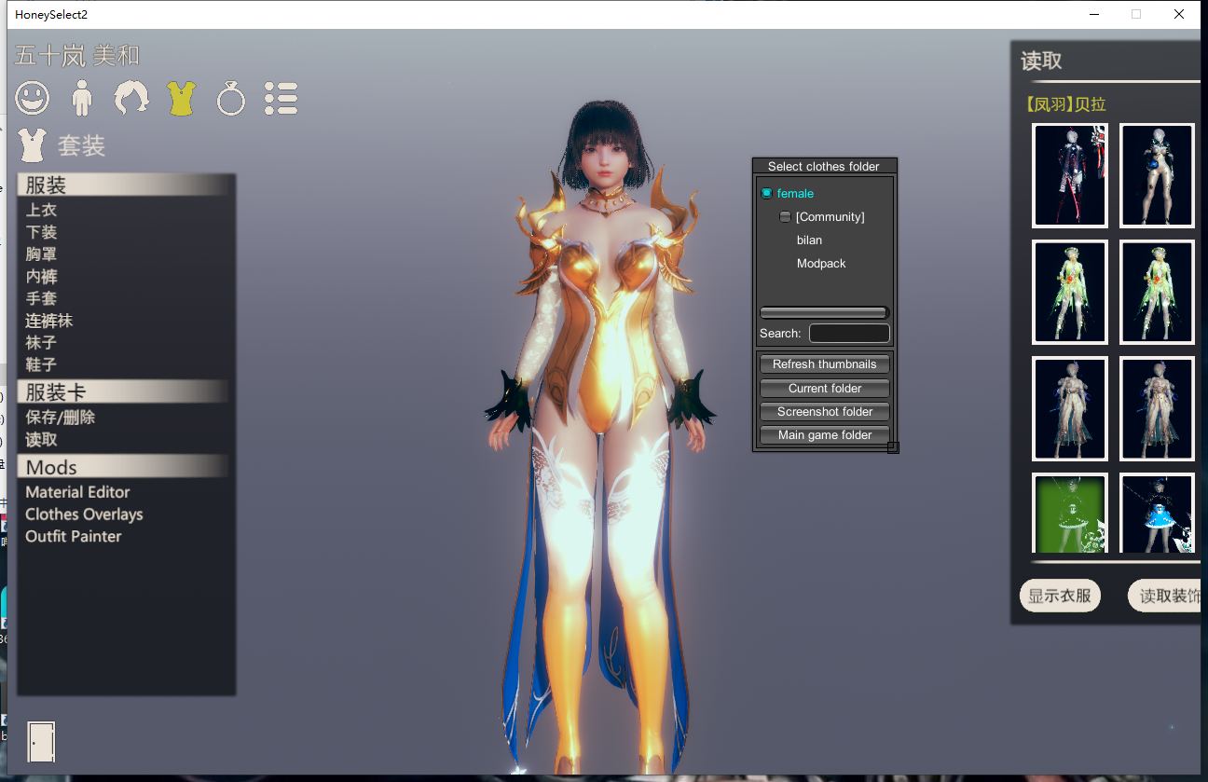Open the hair editing category icon
The width and height of the screenshot is (1208, 782).
point(131,97)
